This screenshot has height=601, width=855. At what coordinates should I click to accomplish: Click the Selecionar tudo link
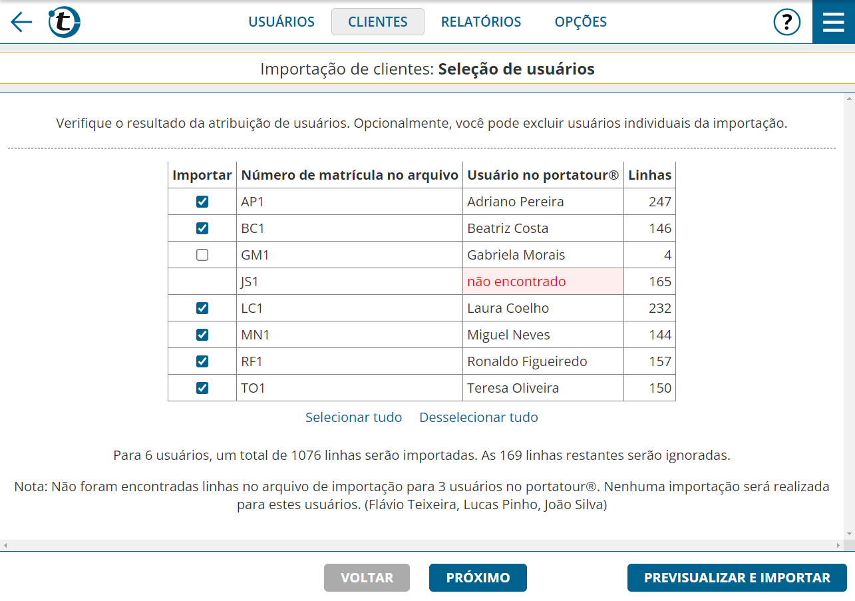(353, 417)
